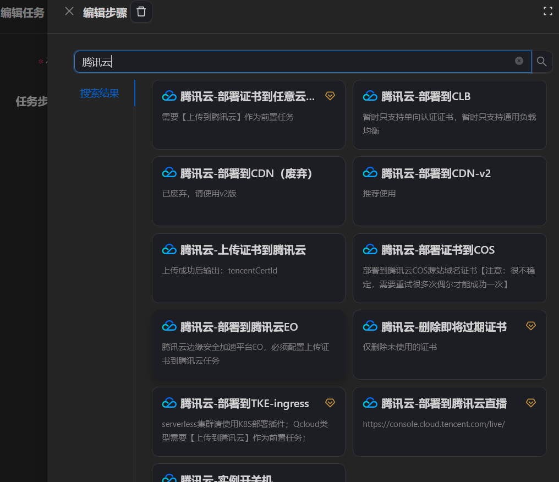Click the trash delete step icon
The image size is (559, 482).
[x=141, y=12]
